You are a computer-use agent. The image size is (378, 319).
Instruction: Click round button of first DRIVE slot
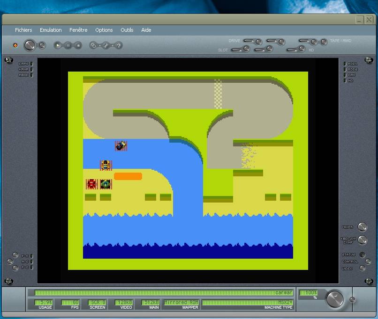tap(259, 42)
